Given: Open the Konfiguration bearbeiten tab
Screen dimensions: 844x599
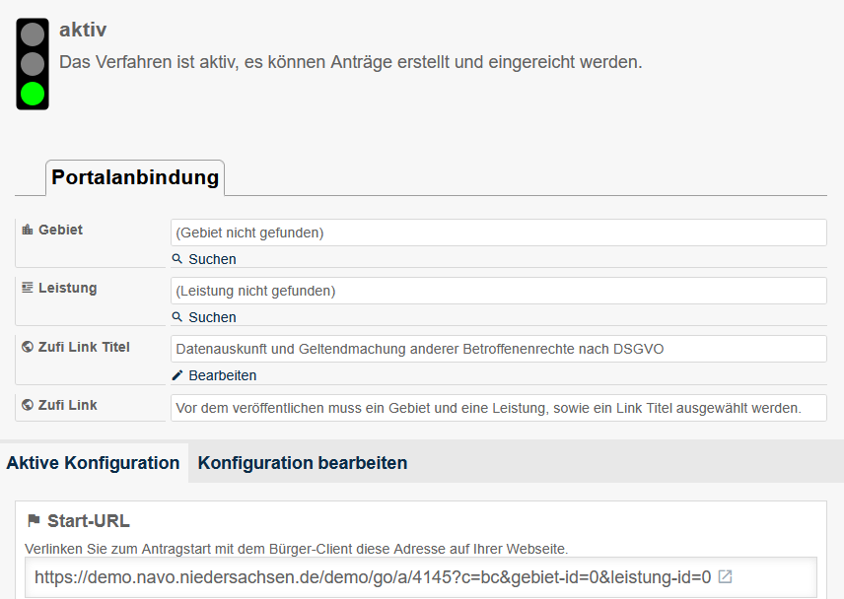Looking at the screenshot, I should pyautogui.click(x=303, y=463).
